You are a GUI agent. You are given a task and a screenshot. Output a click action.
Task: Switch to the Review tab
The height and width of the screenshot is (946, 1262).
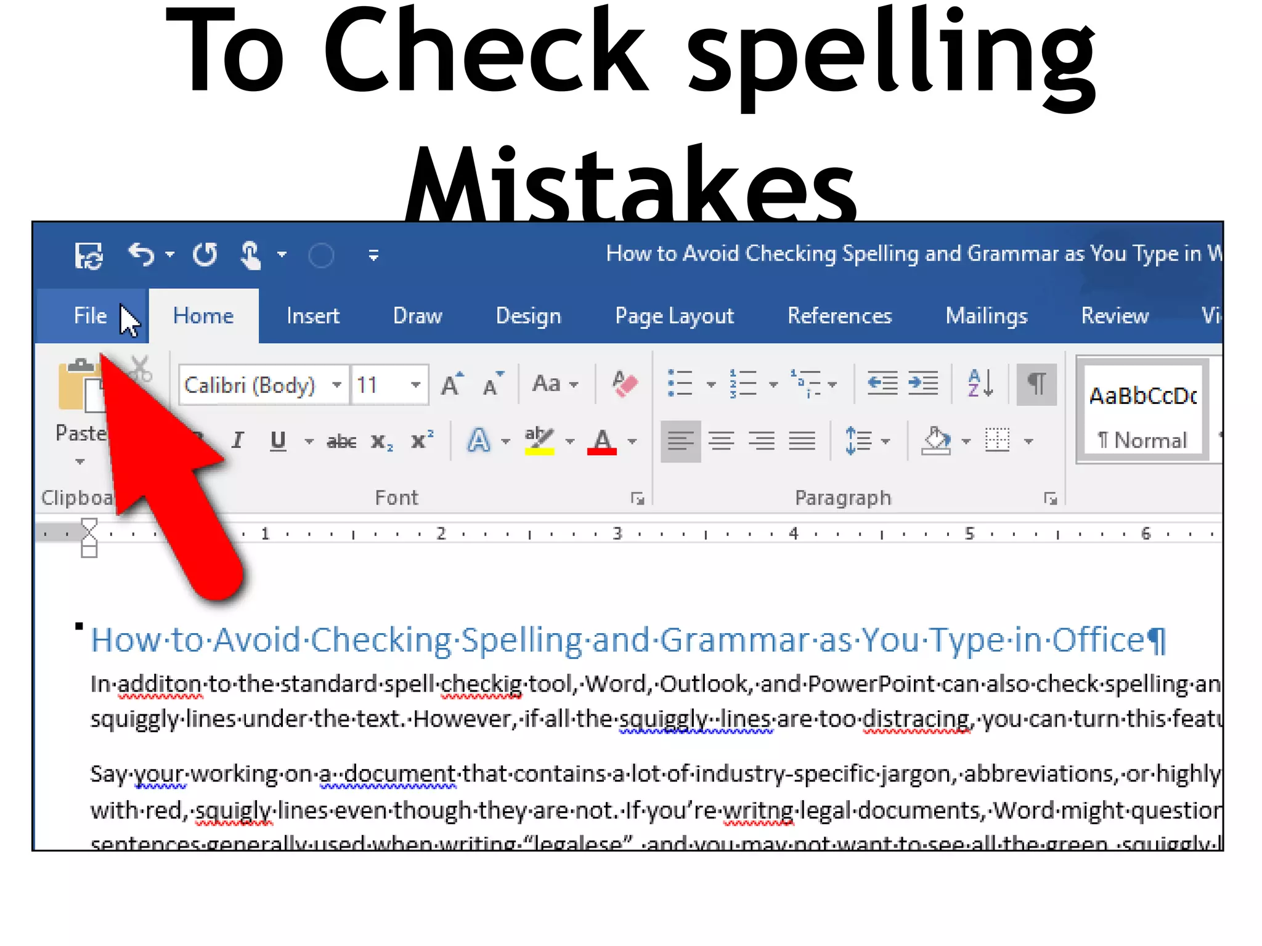(1115, 315)
